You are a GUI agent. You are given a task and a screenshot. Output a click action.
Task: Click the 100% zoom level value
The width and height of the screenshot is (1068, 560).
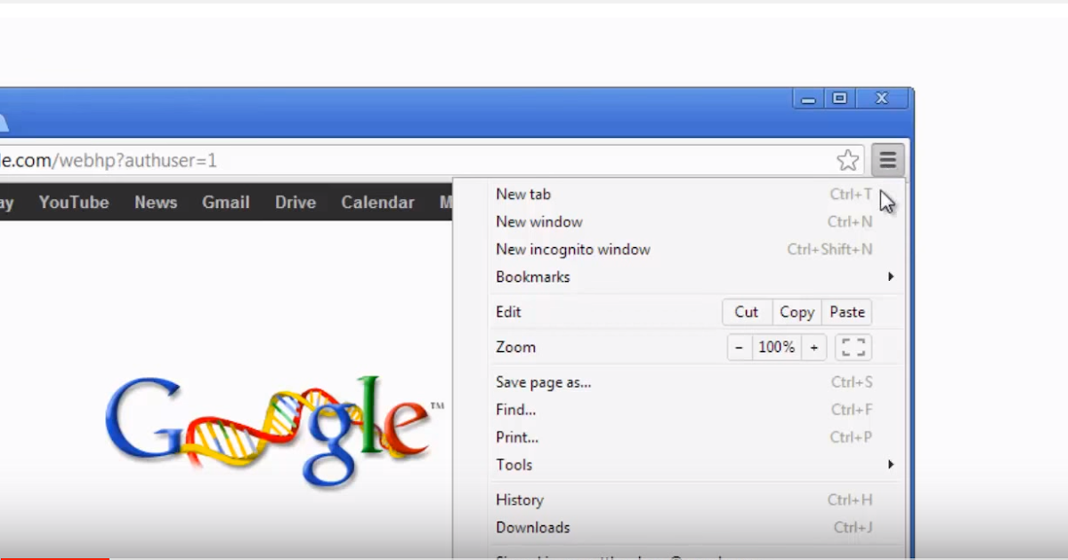pos(776,347)
